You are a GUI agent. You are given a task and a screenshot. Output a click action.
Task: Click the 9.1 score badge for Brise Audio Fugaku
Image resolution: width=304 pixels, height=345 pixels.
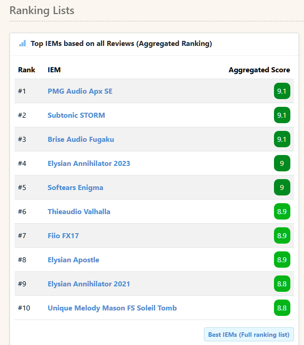click(x=282, y=139)
